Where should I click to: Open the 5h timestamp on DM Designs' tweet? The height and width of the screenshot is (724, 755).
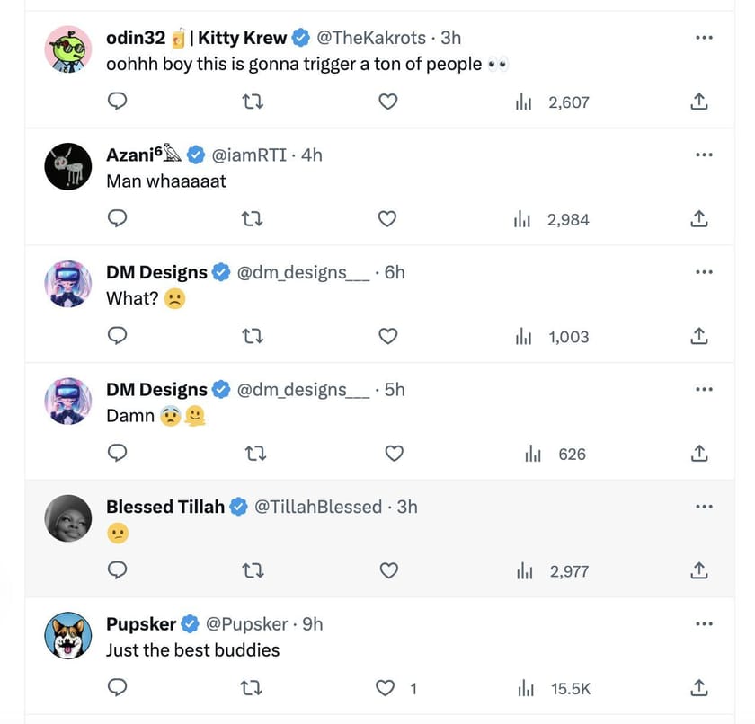pyautogui.click(x=394, y=389)
